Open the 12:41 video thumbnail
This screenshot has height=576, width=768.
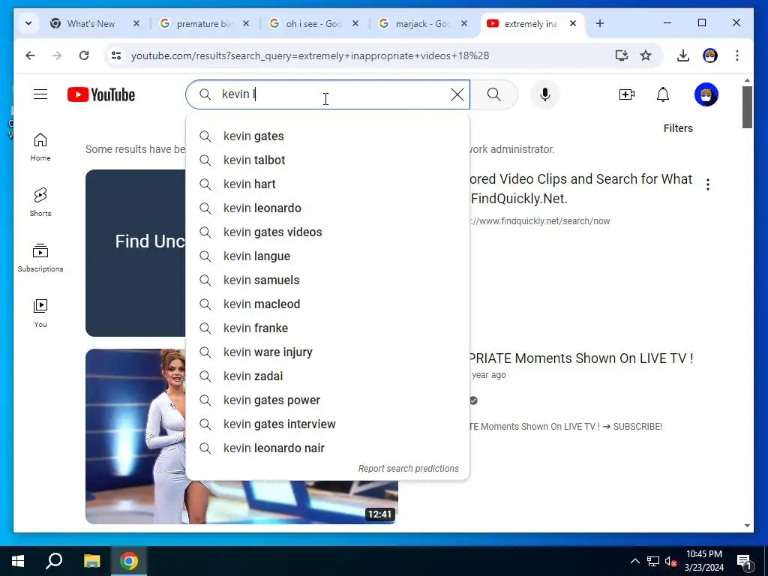[x=241, y=436]
